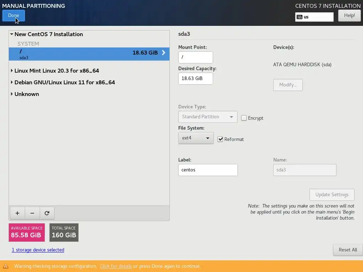Image resolution: width=363 pixels, height=272 pixels.
Task: Click the keyboard layout icon next to us
Action: (299, 17)
